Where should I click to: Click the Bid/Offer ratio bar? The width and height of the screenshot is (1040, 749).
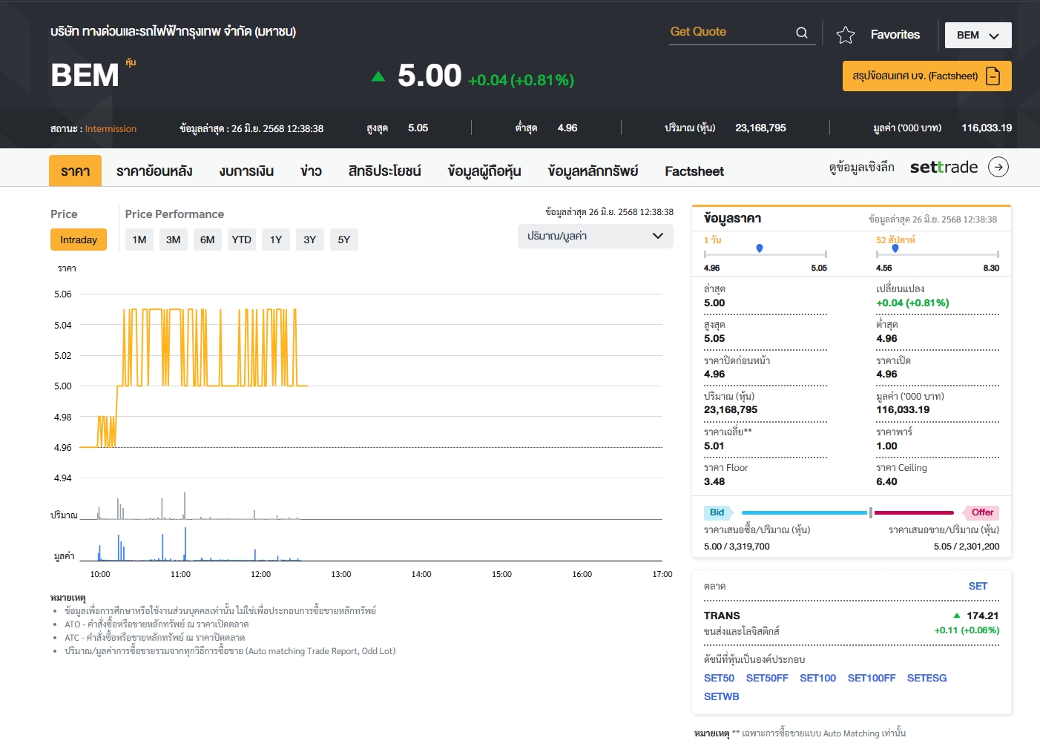(848, 512)
